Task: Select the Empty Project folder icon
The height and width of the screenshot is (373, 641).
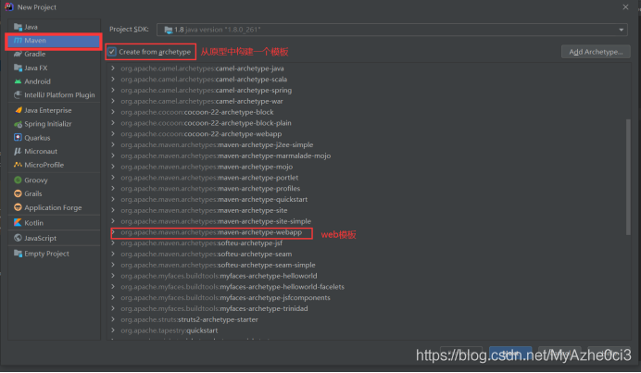Action: (18, 254)
